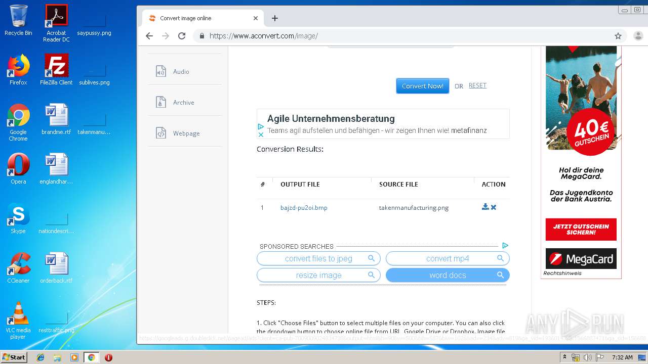The width and height of the screenshot is (648, 364).
Task: Open the Webpage category icon in sidebar
Action: coord(161,133)
